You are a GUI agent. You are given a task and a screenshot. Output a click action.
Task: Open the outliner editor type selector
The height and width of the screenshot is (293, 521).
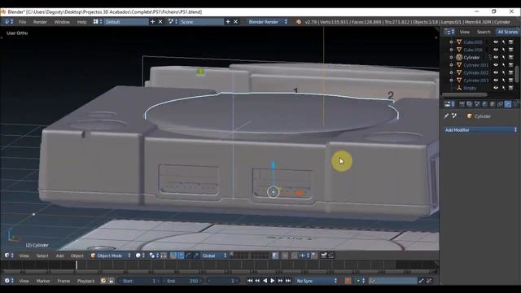point(449,32)
